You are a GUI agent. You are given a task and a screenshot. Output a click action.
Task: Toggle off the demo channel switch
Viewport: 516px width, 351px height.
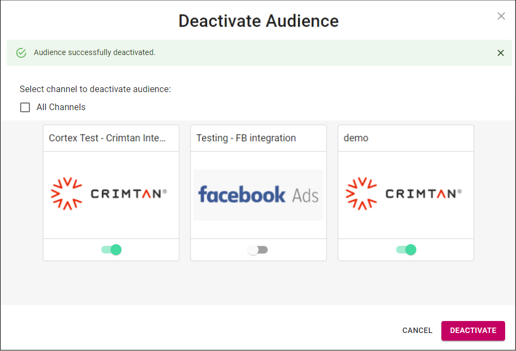pos(406,250)
